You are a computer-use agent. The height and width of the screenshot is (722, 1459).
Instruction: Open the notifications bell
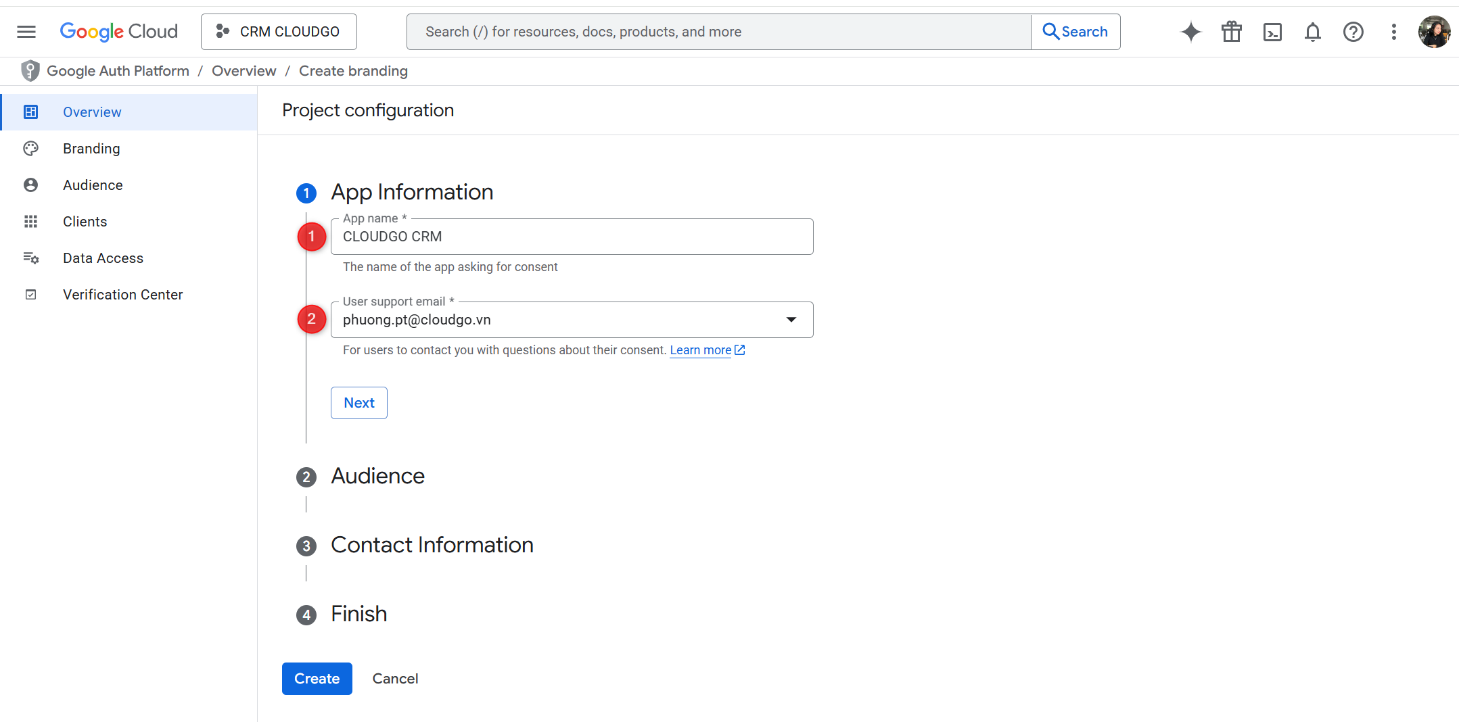(1313, 31)
